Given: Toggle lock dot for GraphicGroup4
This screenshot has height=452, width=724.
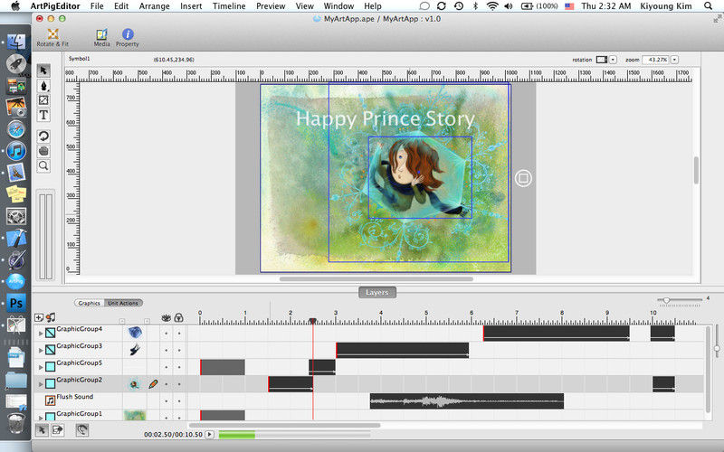Looking at the screenshot, I should pos(179,333).
